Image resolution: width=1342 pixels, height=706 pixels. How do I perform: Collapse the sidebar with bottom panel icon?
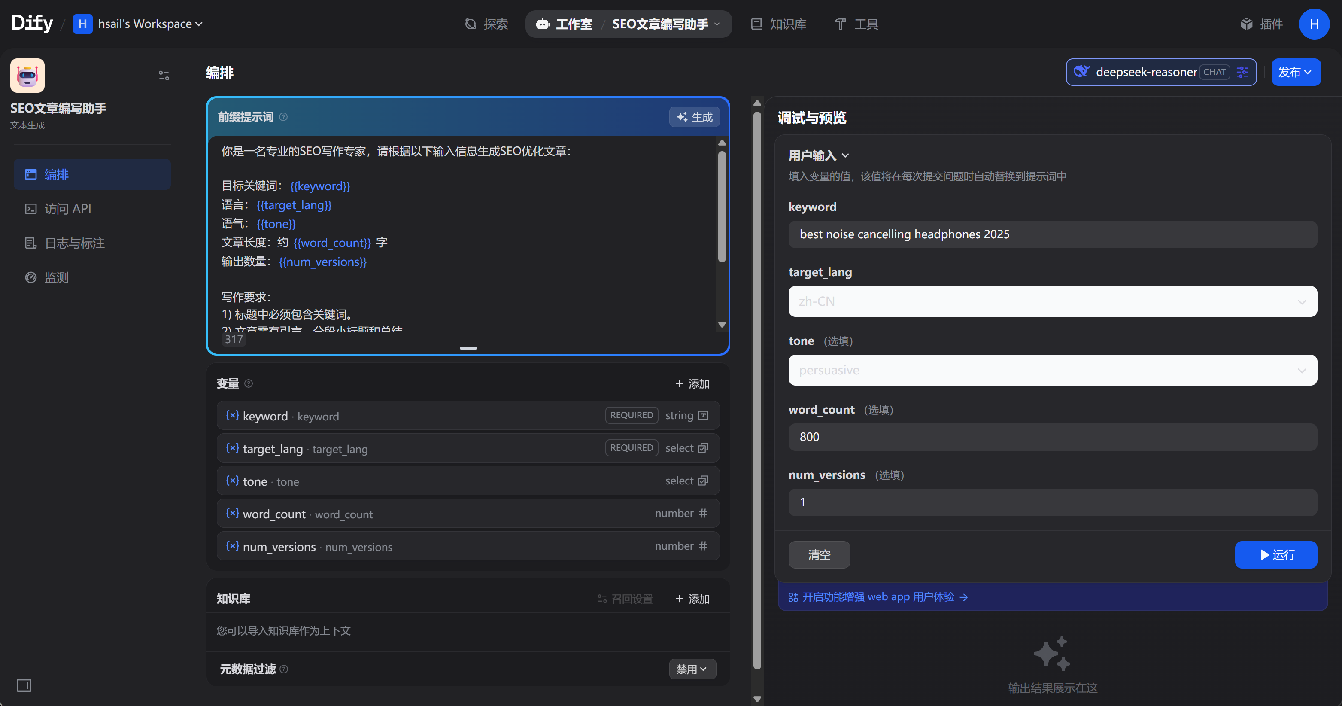[24, 685]
